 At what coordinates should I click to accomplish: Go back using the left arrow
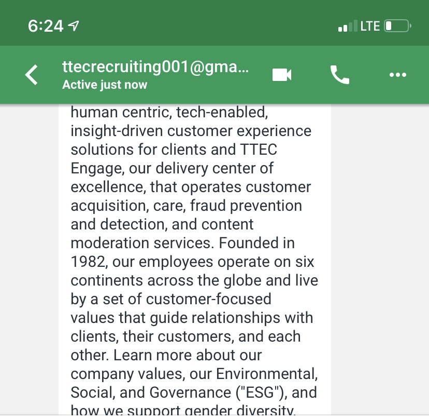pos(32,75)
